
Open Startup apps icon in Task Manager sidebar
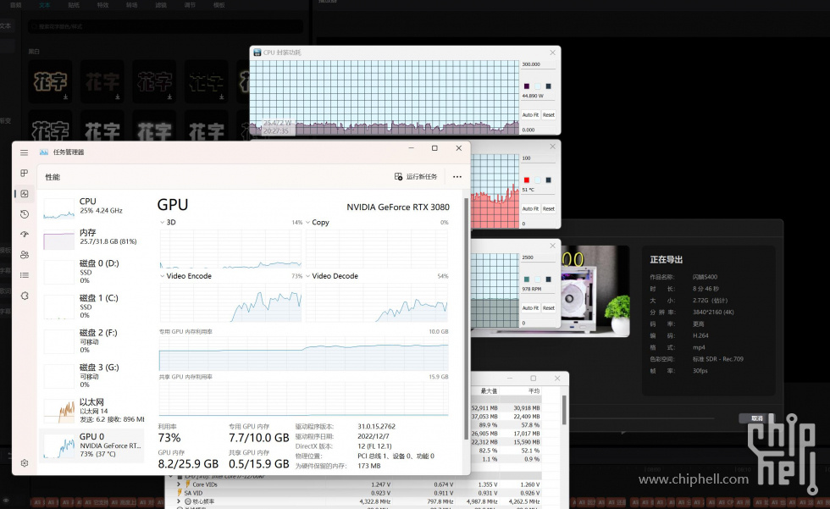tap(25, 235)
